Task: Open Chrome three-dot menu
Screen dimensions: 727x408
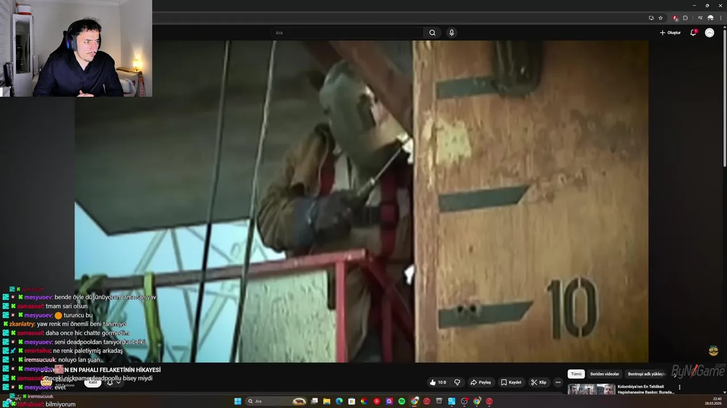Action: point(720,18)
